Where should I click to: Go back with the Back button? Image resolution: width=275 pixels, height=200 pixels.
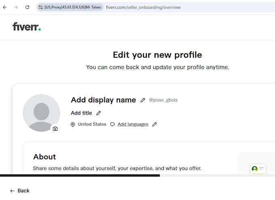tap(20, 191)
